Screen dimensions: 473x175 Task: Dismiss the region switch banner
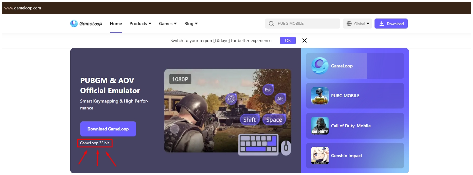[304, 40]
